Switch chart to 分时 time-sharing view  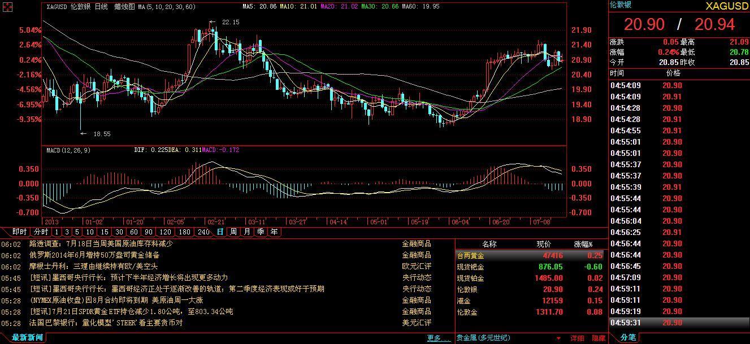[40, 232]
